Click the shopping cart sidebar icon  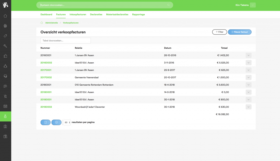coord(5,96)
